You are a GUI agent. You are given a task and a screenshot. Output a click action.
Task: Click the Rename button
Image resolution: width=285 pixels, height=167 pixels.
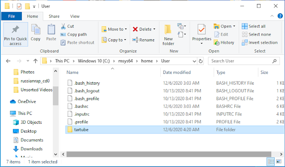click(143, 40)
